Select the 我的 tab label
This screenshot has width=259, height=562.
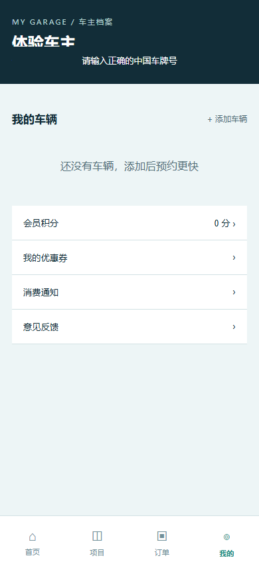(x=226, y=553)
